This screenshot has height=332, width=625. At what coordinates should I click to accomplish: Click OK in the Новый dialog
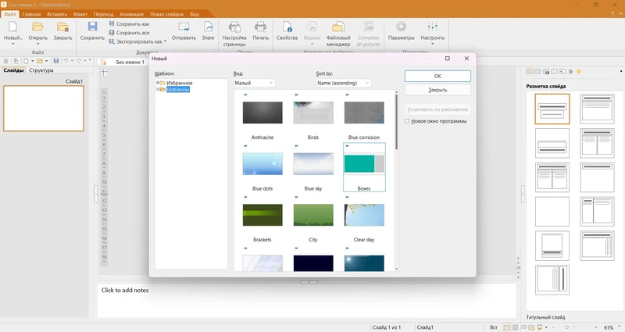(437, 76)
